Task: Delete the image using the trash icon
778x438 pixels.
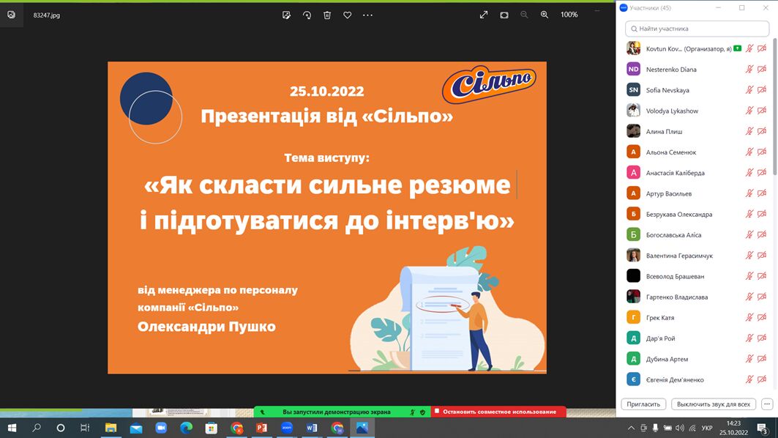Action: (327, 15)
